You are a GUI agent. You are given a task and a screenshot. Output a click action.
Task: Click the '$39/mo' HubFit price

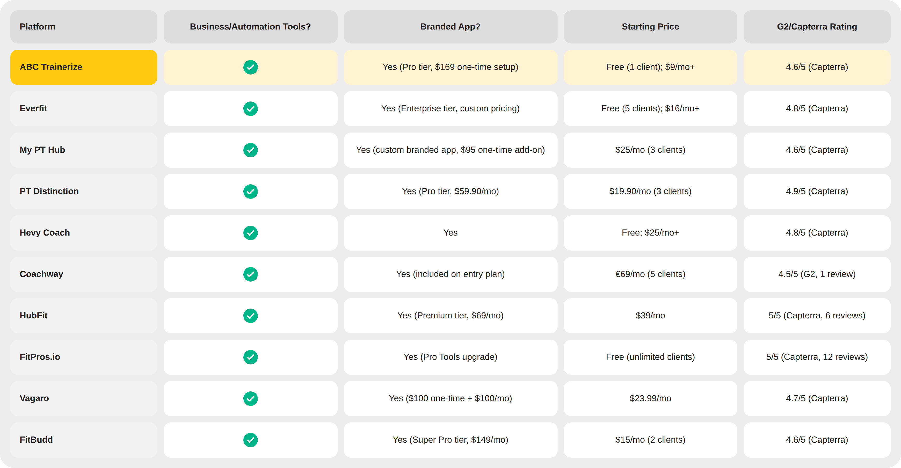click(x=650, y=316)
